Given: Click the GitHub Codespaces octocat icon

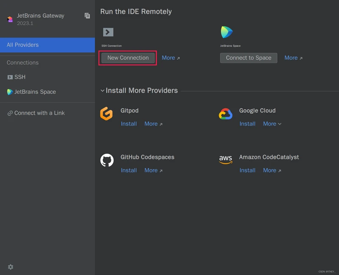Looking at the screenshot, I should (107, 160).
